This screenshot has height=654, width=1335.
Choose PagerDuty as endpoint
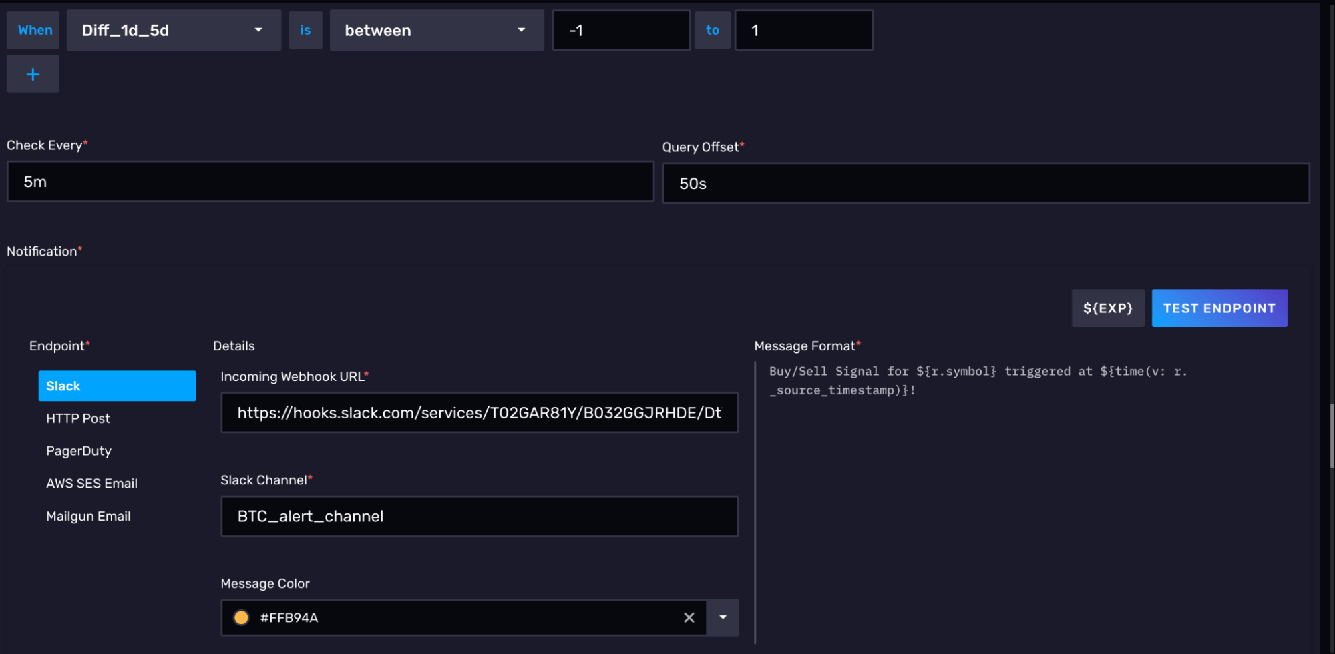coord(79,451)
